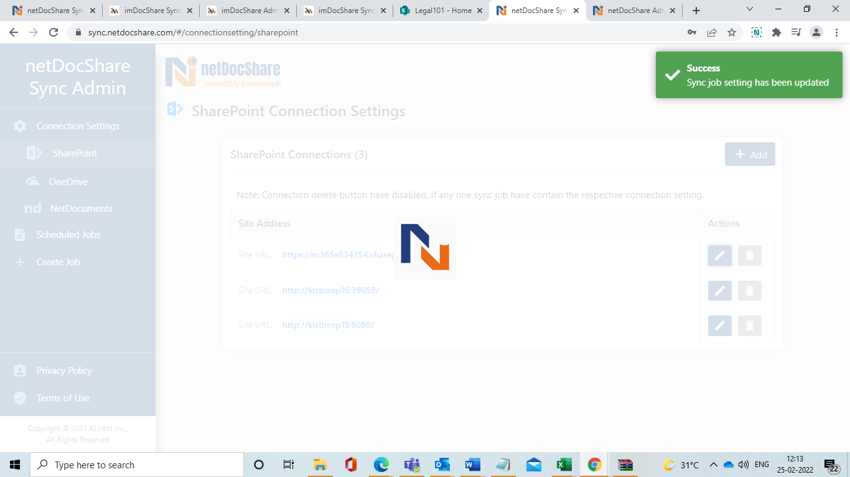Open File Explorer from the taskbar
Viewport: 850px width, 477px height.
point(320,465)
